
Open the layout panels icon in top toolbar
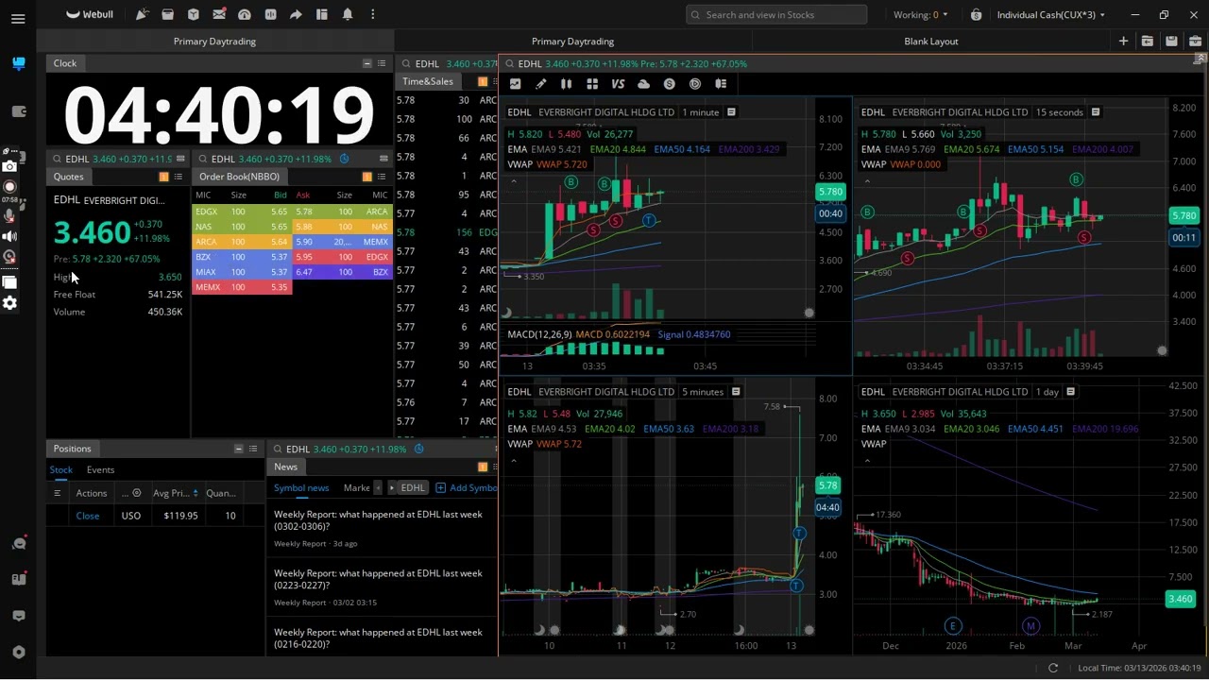pos(321,14)
